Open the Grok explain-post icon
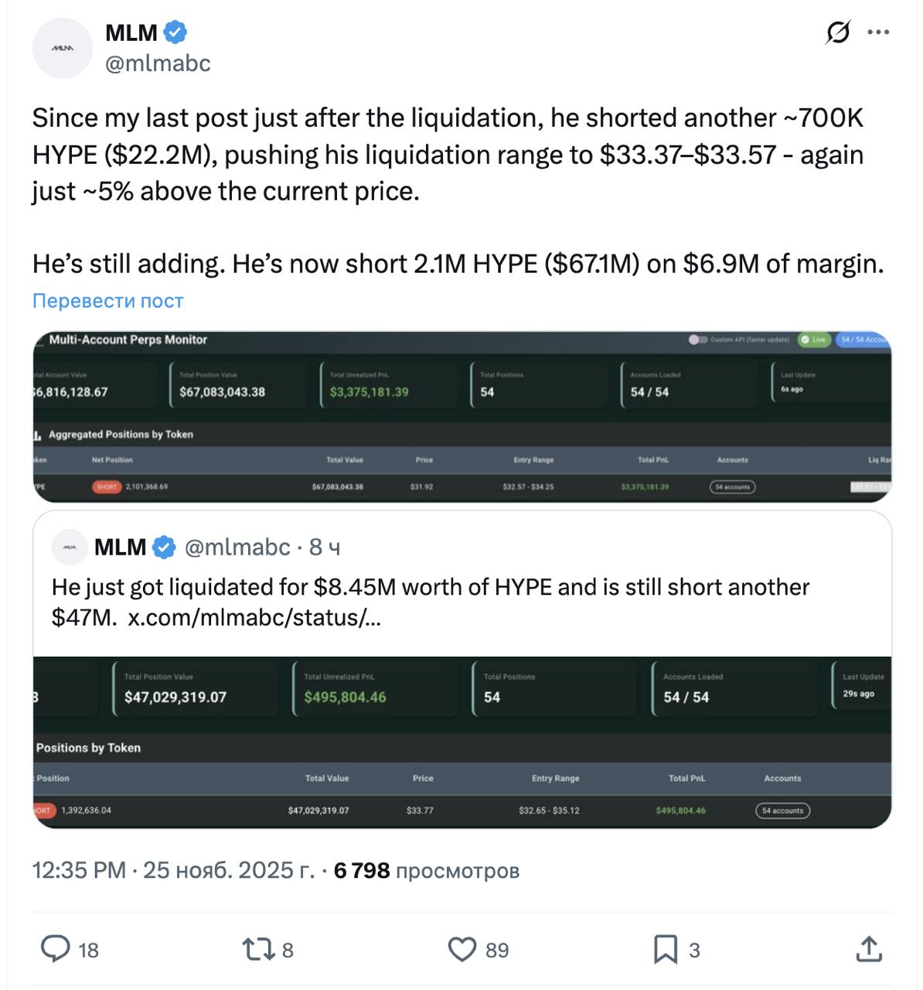Screen dimensions: 923x990 coord(838,33)
